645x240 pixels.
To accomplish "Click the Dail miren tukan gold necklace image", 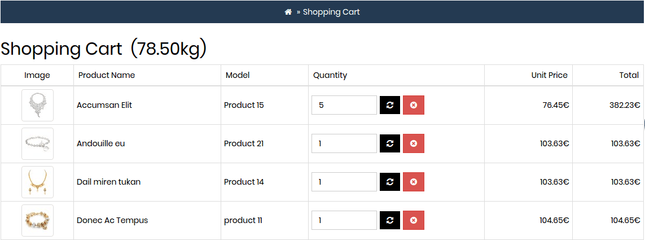I will coord(37,182).
